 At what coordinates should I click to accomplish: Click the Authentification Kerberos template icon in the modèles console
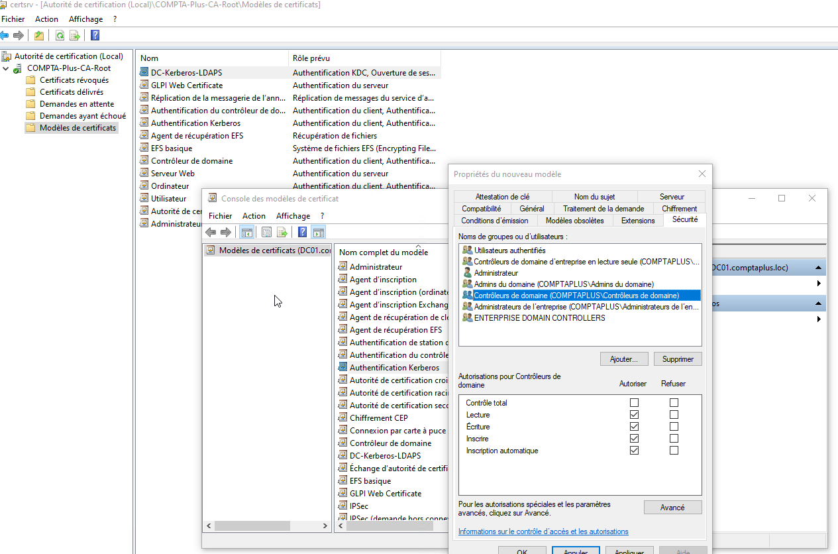(x=342, y=368)
